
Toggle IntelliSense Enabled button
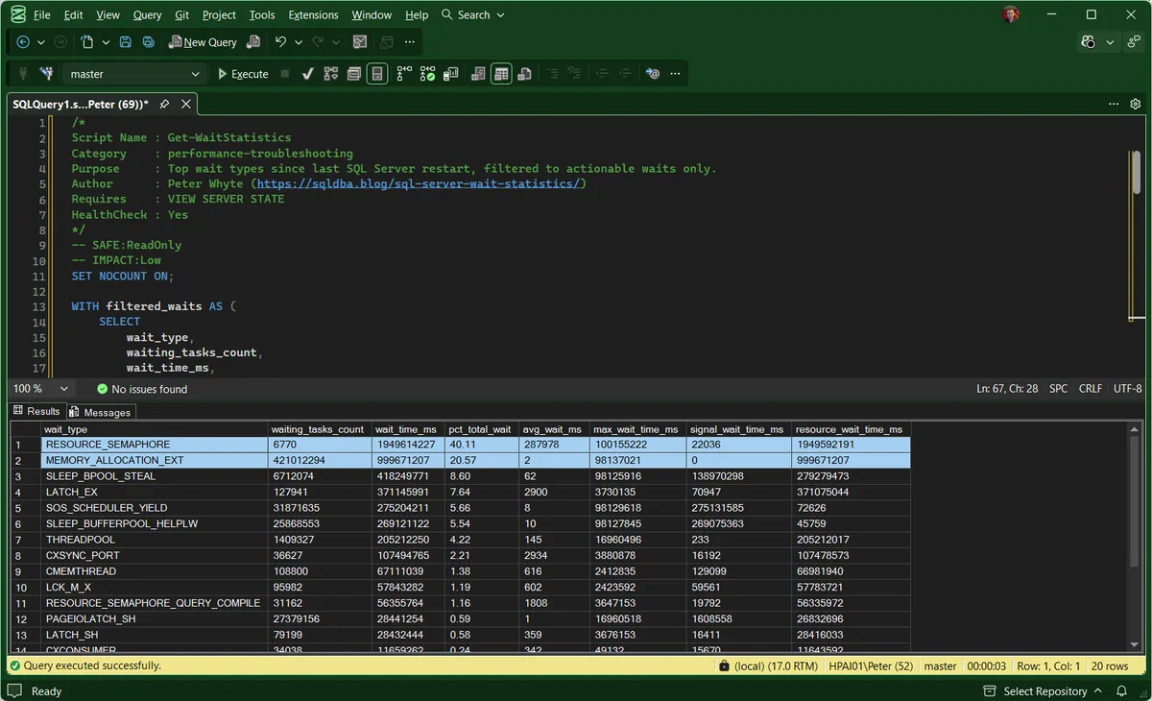click(378, 74)
